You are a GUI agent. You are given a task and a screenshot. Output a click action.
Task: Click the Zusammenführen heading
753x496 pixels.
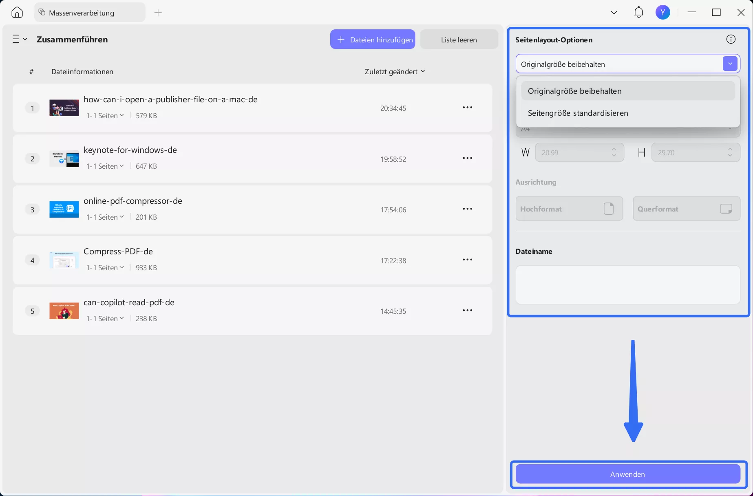point(72,40)
